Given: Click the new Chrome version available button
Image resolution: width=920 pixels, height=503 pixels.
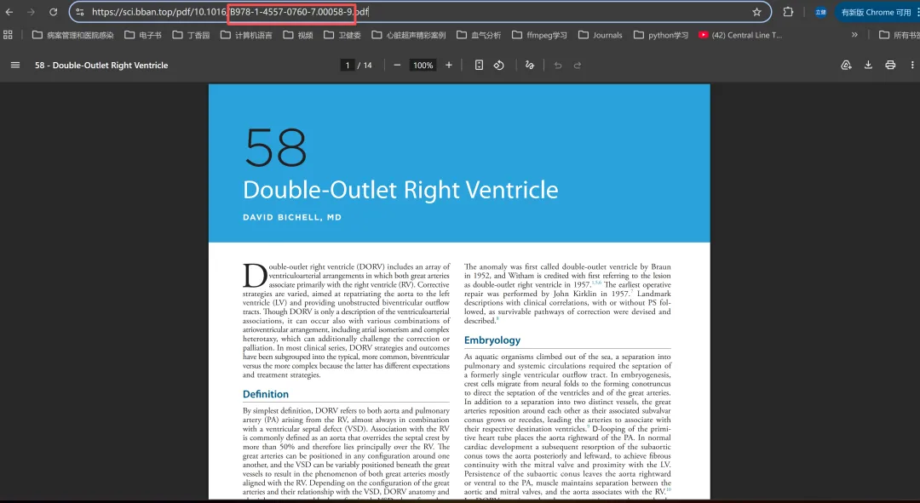Looking at the screenshot, I should pos(876,12).
